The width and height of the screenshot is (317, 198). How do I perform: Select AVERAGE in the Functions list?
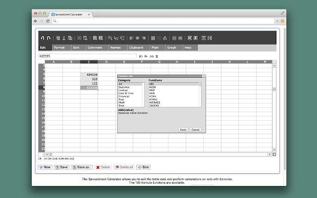pyautogui.click(x=174, y=102)
